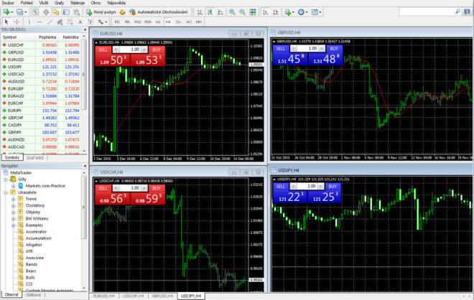The image size is (474, 300).
Task: Switch to bar chart display
Action: [200, 12]
